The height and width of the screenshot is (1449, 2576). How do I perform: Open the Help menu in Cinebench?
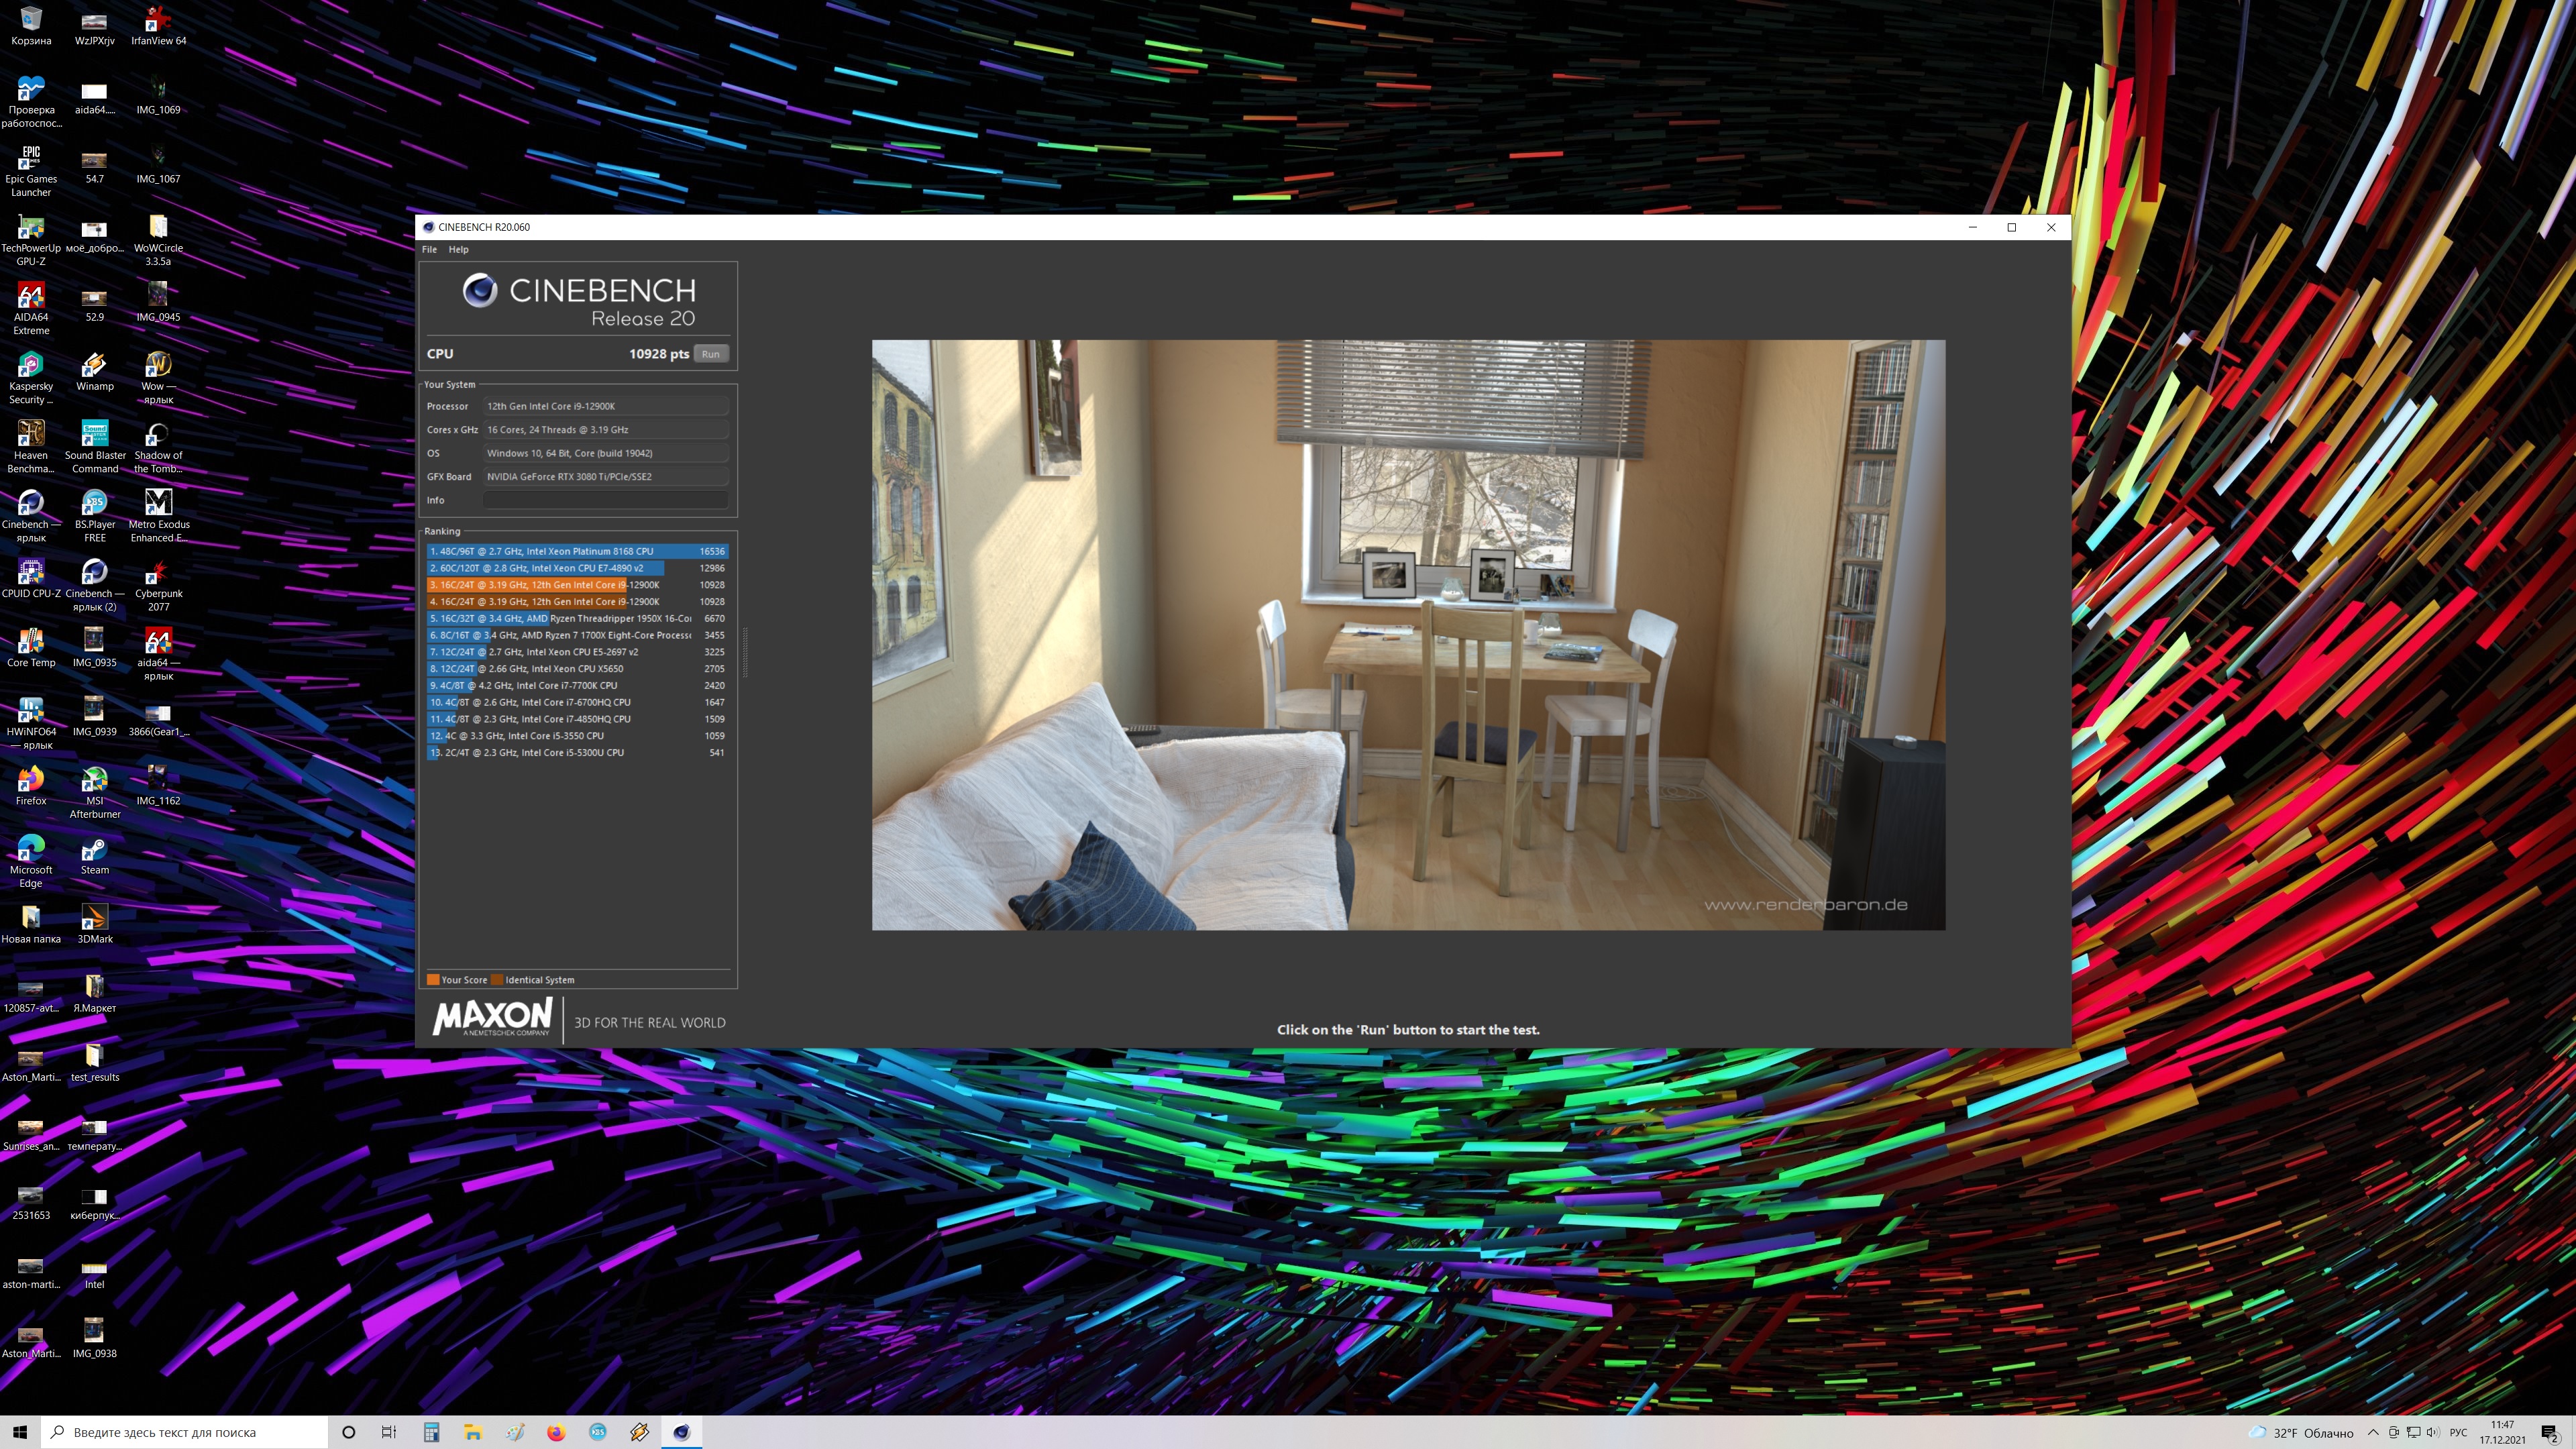pos(458,250)
